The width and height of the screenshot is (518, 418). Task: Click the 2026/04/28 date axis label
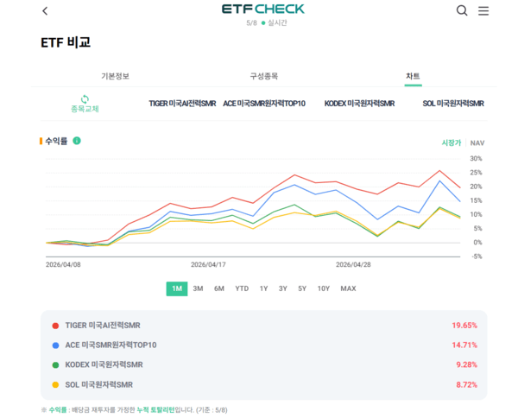tap(353, 265)
